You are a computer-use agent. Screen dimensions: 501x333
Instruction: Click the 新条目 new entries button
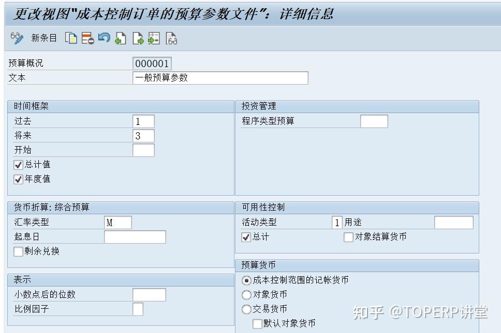click(44, 38)
